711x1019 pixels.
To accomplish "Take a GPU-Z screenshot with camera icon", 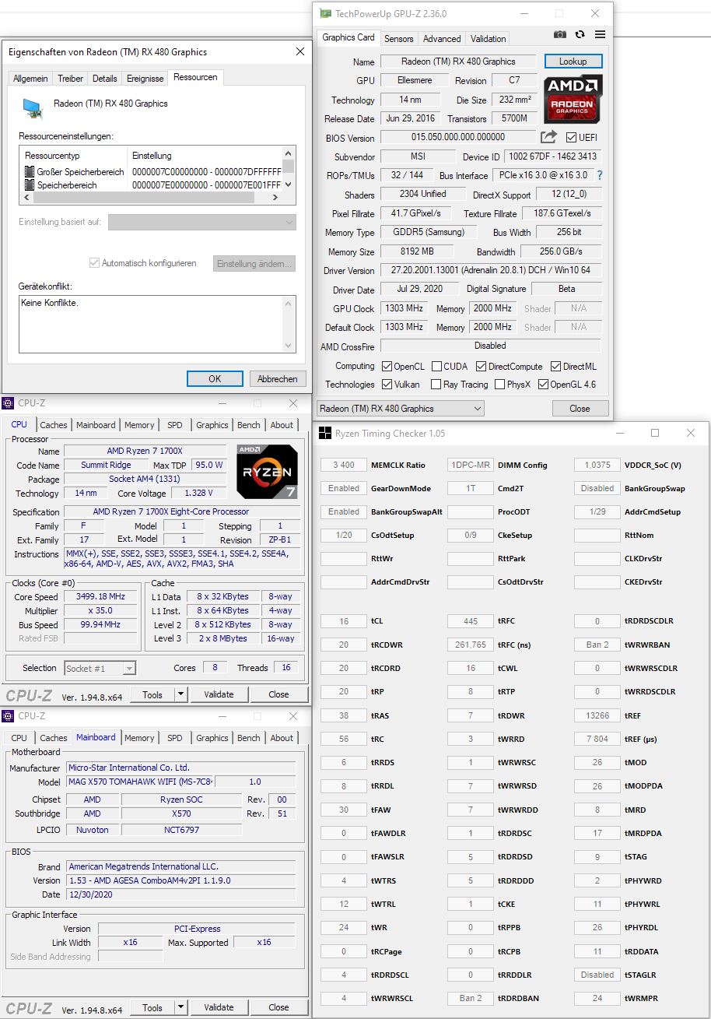I will click(x=560, y=35).
